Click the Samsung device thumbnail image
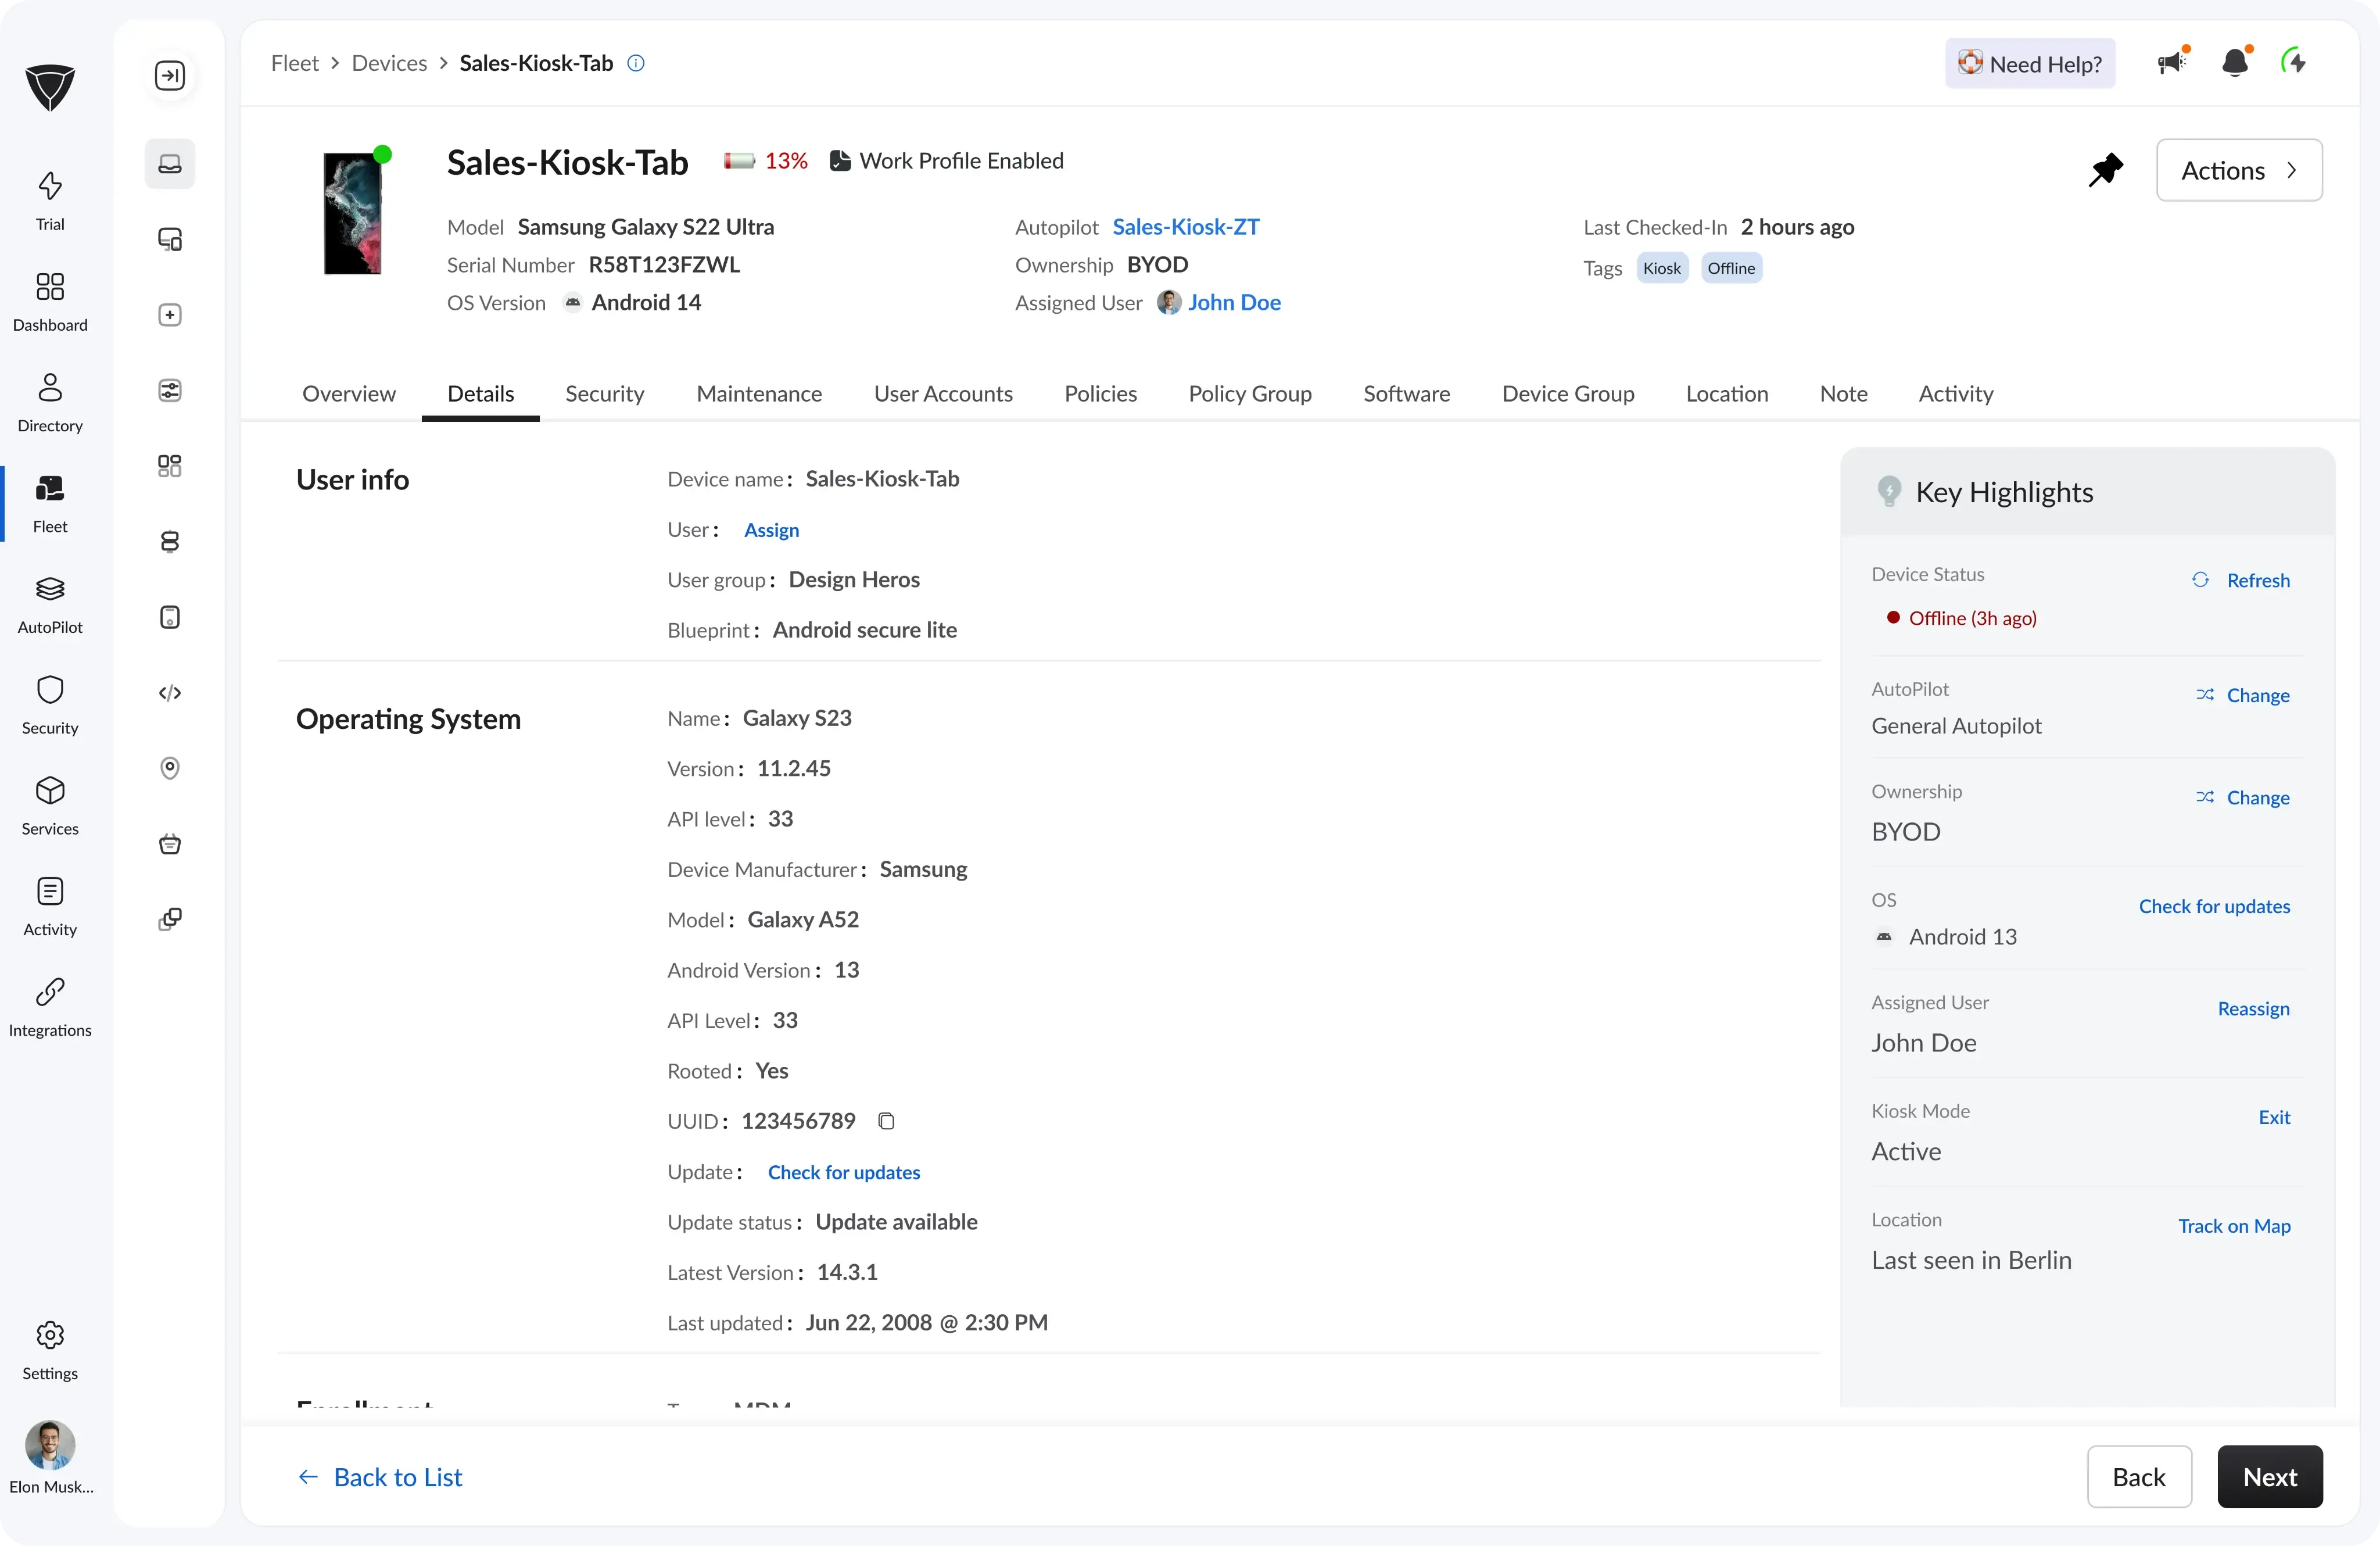 [x=353, y=213]
